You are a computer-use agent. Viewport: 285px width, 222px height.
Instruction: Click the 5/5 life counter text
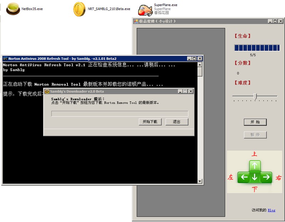pyautogui.click(x=253, y=55)
